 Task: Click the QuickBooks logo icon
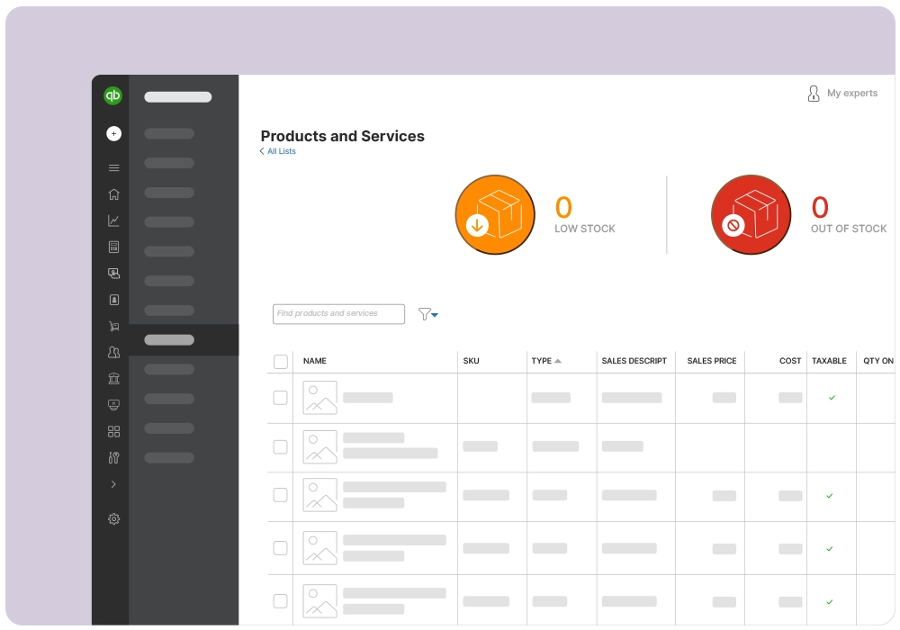(x=112, y=94)
